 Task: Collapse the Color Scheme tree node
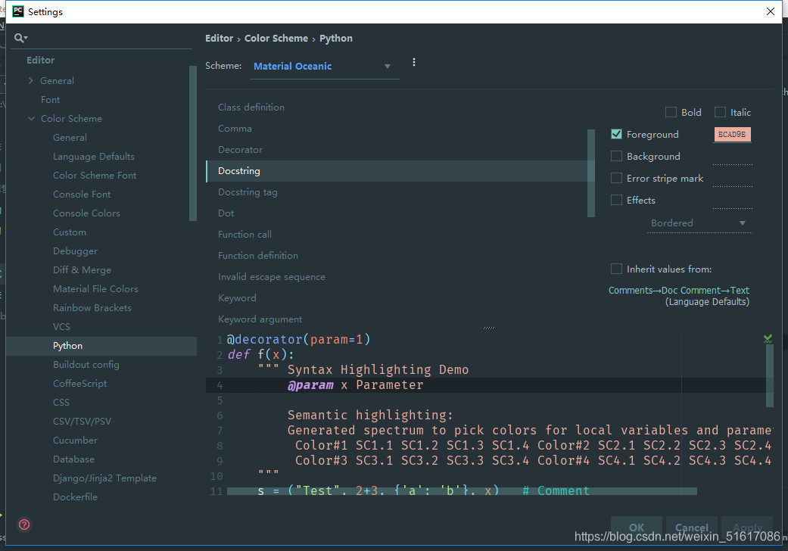[31, 119]
